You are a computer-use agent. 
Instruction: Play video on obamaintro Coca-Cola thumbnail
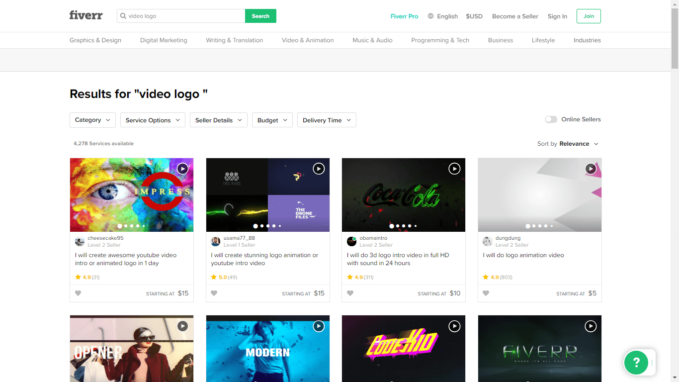point(454,169)
